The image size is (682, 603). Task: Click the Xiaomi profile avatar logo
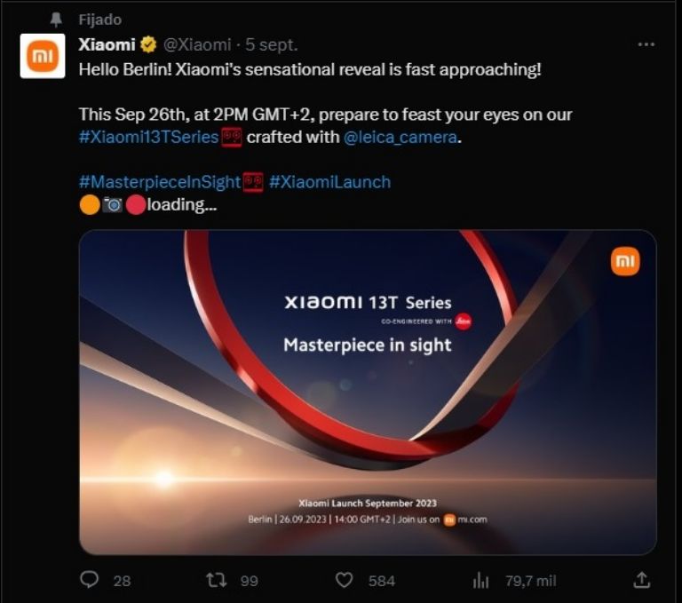pyautogui.click(x=43, y=56)
